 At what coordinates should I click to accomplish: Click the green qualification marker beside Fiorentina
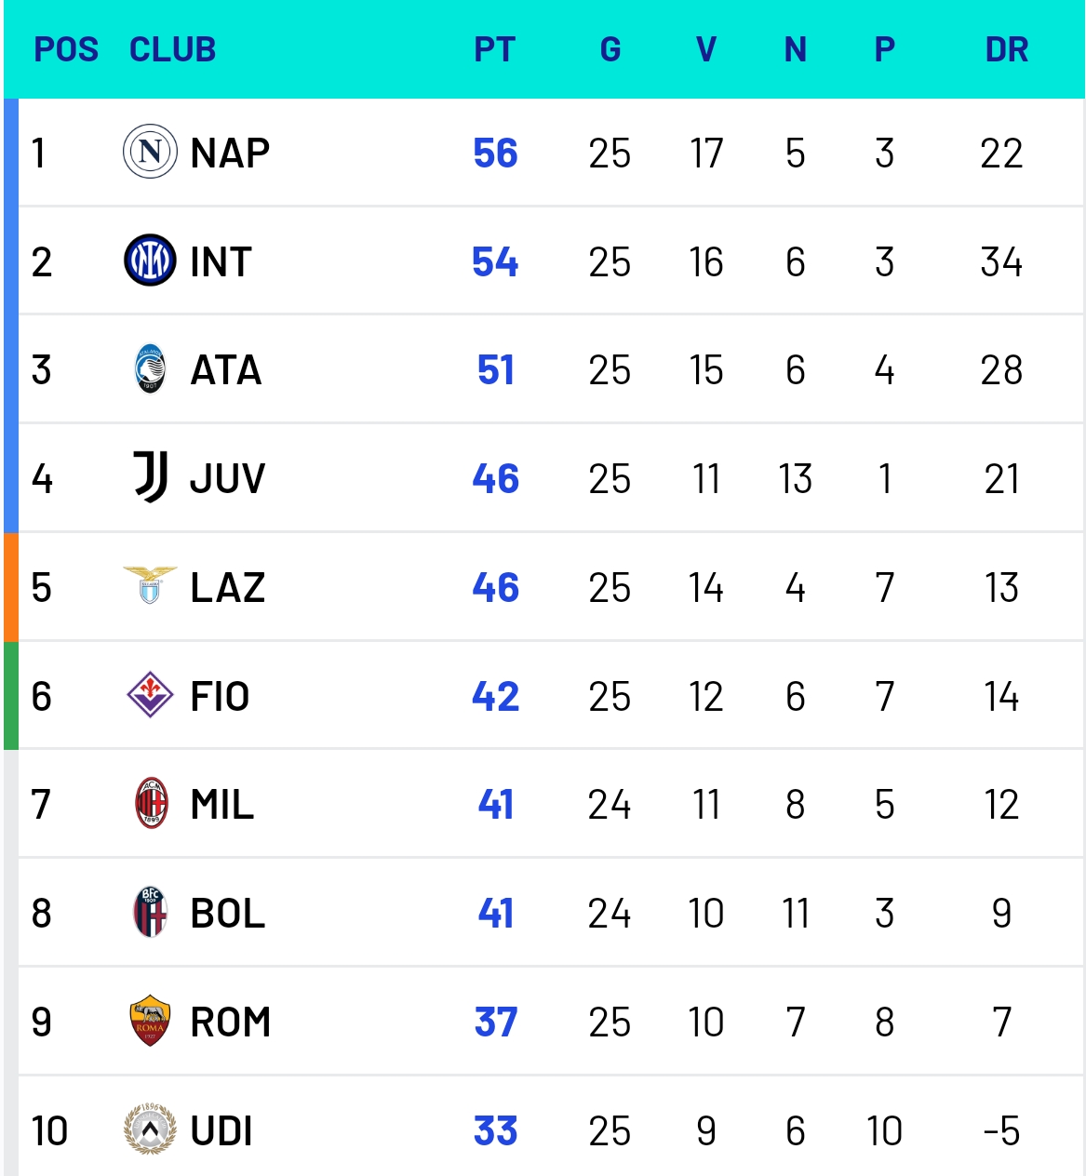coord(11,695)
